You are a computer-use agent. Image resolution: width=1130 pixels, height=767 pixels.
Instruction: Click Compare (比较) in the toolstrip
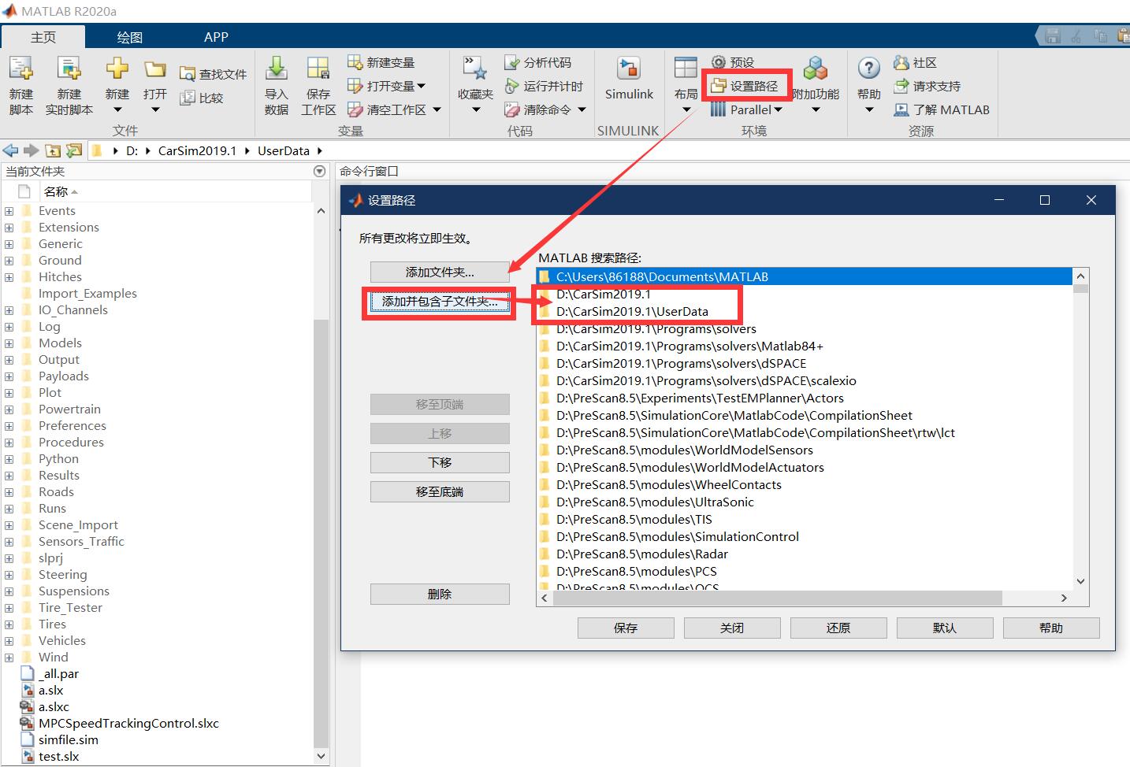coord(202,98)
